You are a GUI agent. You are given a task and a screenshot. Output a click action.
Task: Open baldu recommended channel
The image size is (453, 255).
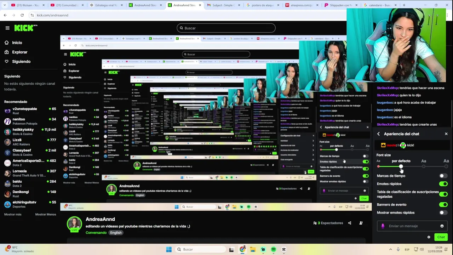pos(30,183)
